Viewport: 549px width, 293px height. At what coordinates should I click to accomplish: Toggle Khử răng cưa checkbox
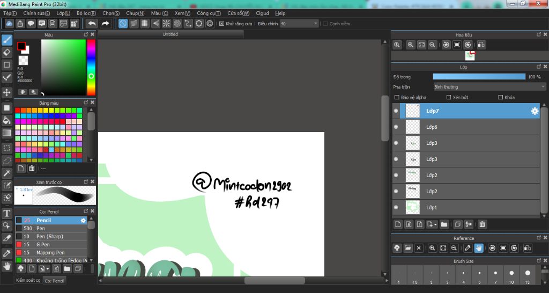pos(221,24)
